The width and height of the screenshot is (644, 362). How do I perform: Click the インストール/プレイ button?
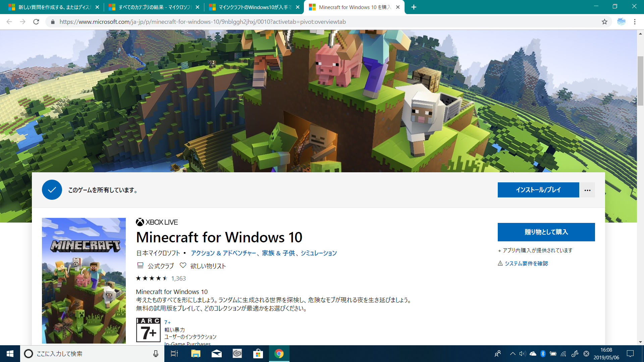pyautogui.click(x=538, y=190)
